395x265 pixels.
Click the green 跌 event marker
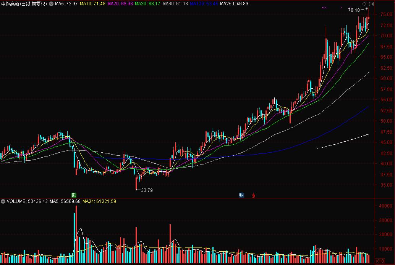[x=74, y=195]
